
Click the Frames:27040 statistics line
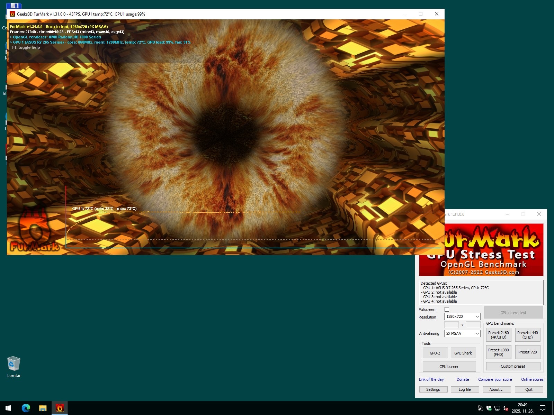(x=67, y=32)
